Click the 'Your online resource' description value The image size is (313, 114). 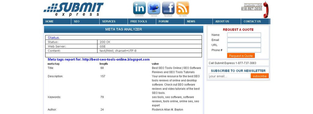176,84
